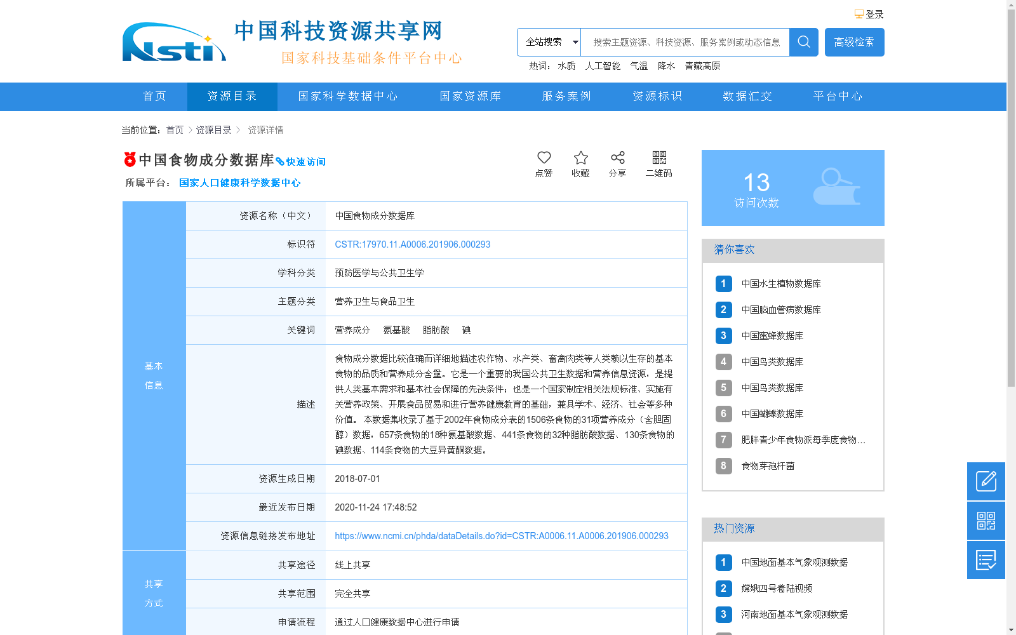Viewport: 1016px width, 635px height.
Task: Click the 13 访问次数 visit count card
Action: pos(793,188)
